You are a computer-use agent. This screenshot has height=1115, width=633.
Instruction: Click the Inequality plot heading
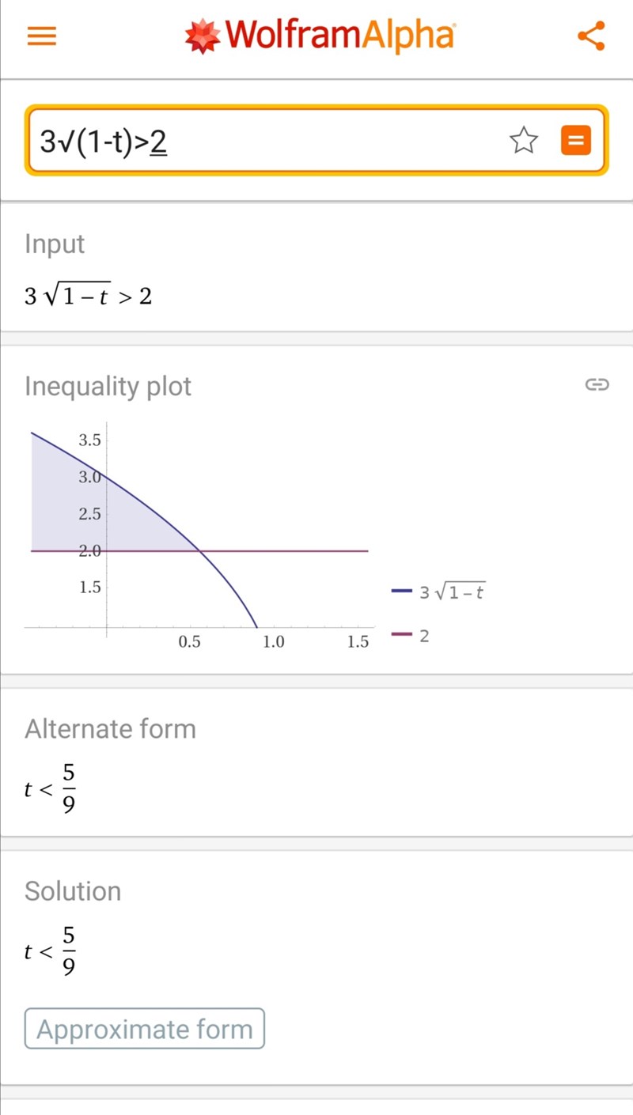pyautogui.click(x=108, y=386)
